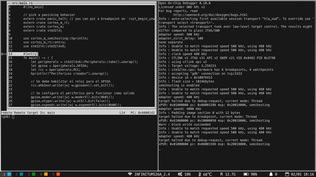Click 'let rcc = &peripherals.RCC;' line

(56, 70)
